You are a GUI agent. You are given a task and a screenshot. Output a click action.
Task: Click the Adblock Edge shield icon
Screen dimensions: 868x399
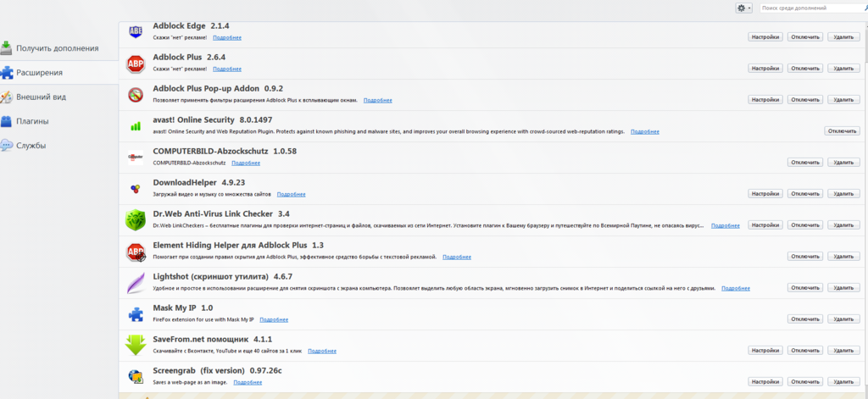(x=135, y=31)
